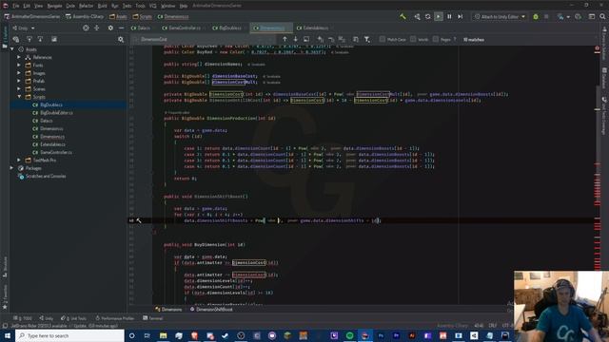Enable the Words checkbox
The height and width of the screenshot is (342, 609).
coord(413,39)
